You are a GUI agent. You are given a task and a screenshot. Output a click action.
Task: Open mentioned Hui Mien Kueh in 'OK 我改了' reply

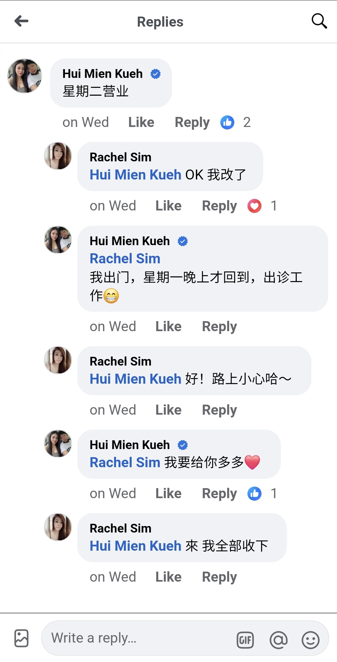[135, 175]
